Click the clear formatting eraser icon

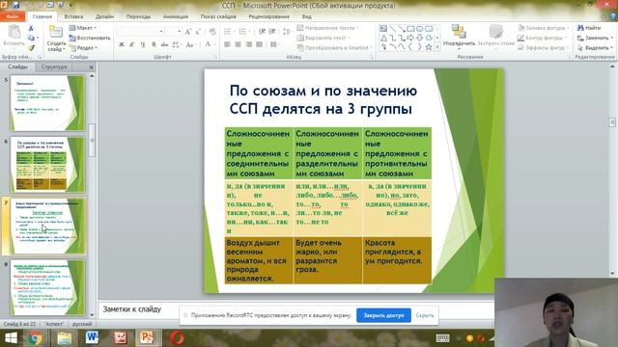click(x=212, y=32)
